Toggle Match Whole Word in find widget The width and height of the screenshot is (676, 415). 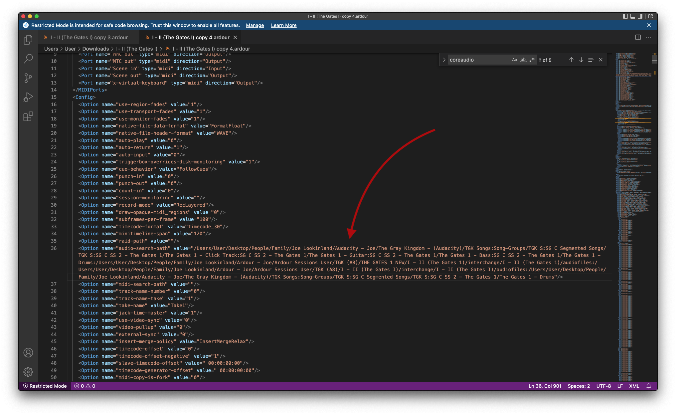click(x=523, y=60)
